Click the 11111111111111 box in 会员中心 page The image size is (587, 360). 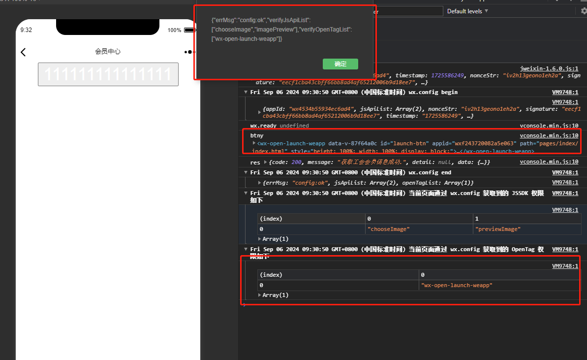point(108,74)
